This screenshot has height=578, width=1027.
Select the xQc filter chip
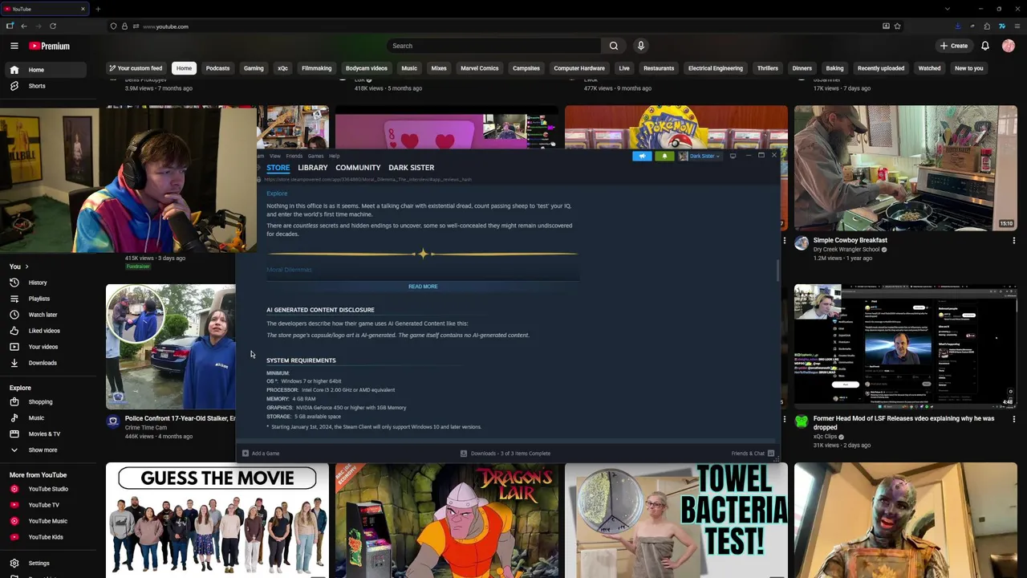(282, 68)
